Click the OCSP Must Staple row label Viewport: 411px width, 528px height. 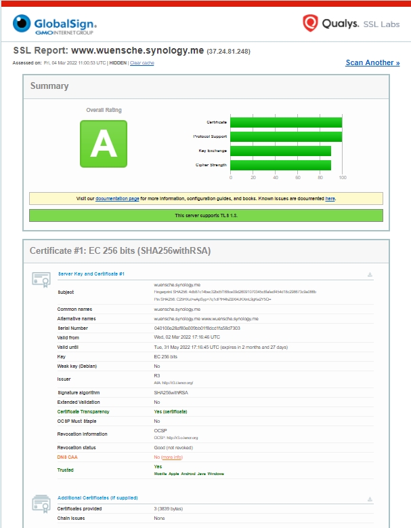tap(77, 421)
